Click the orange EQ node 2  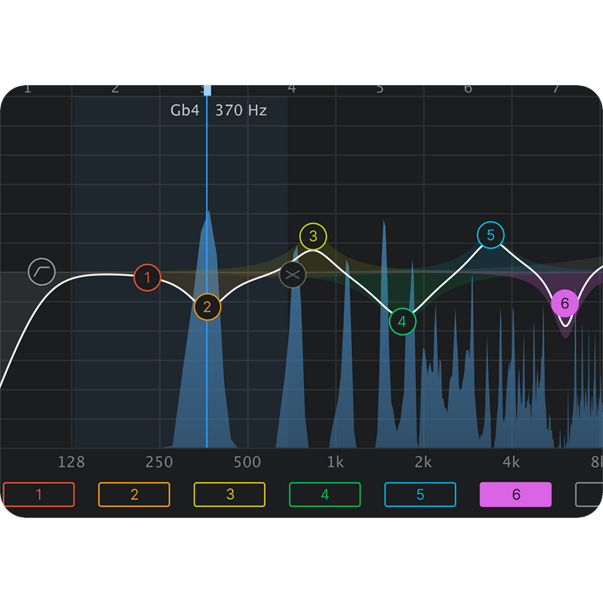tap(207, 307)
